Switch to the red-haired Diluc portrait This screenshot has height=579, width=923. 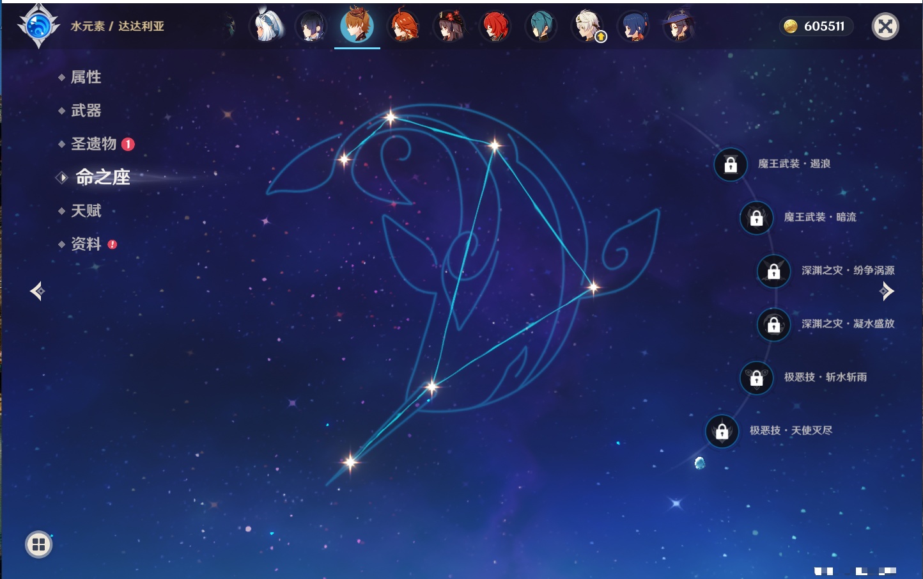coord(495,26)
